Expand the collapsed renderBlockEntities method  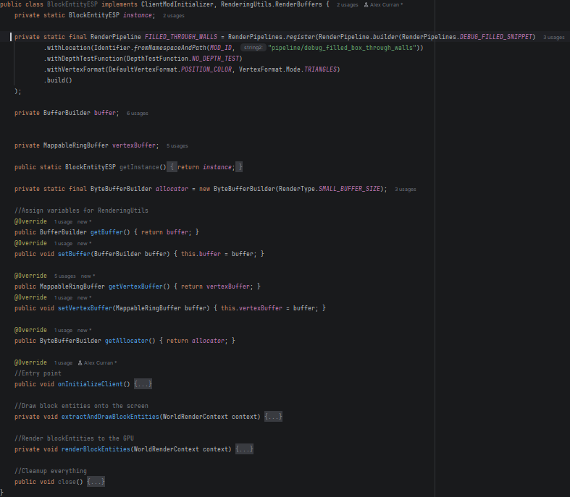[x=244, y=449]
